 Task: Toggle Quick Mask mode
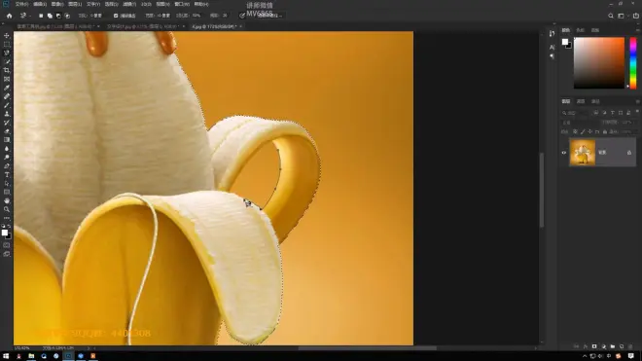7,245
